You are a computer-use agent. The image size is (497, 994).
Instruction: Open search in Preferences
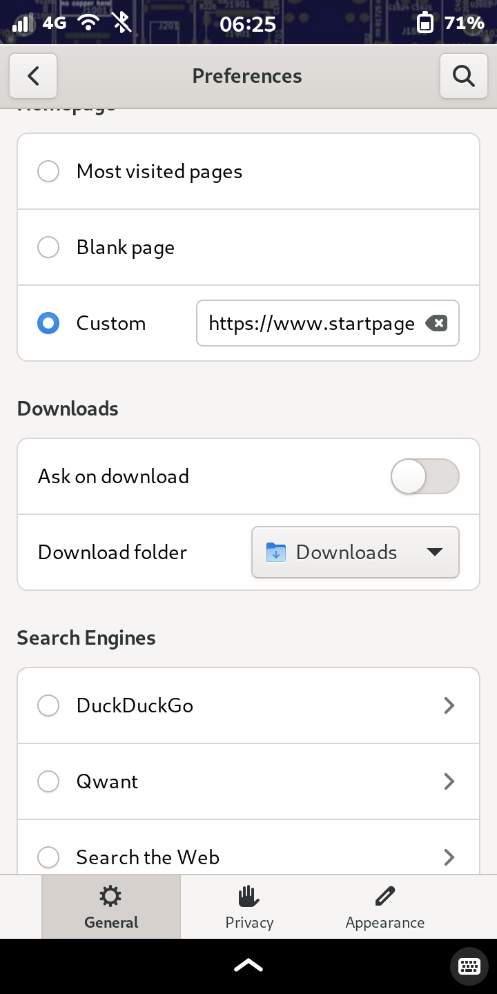click(464, 76)
